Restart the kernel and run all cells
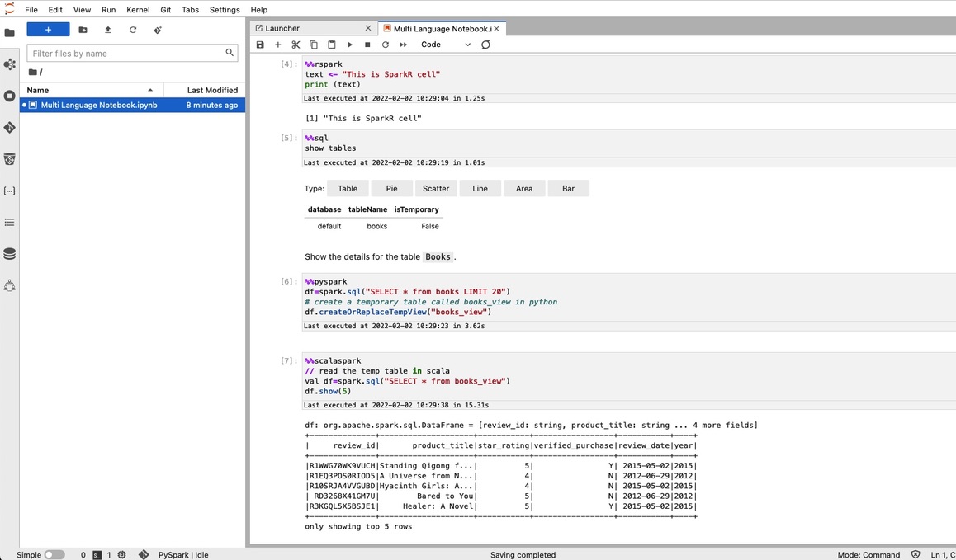This screenshot has width=956, height=560. point(402,45)
